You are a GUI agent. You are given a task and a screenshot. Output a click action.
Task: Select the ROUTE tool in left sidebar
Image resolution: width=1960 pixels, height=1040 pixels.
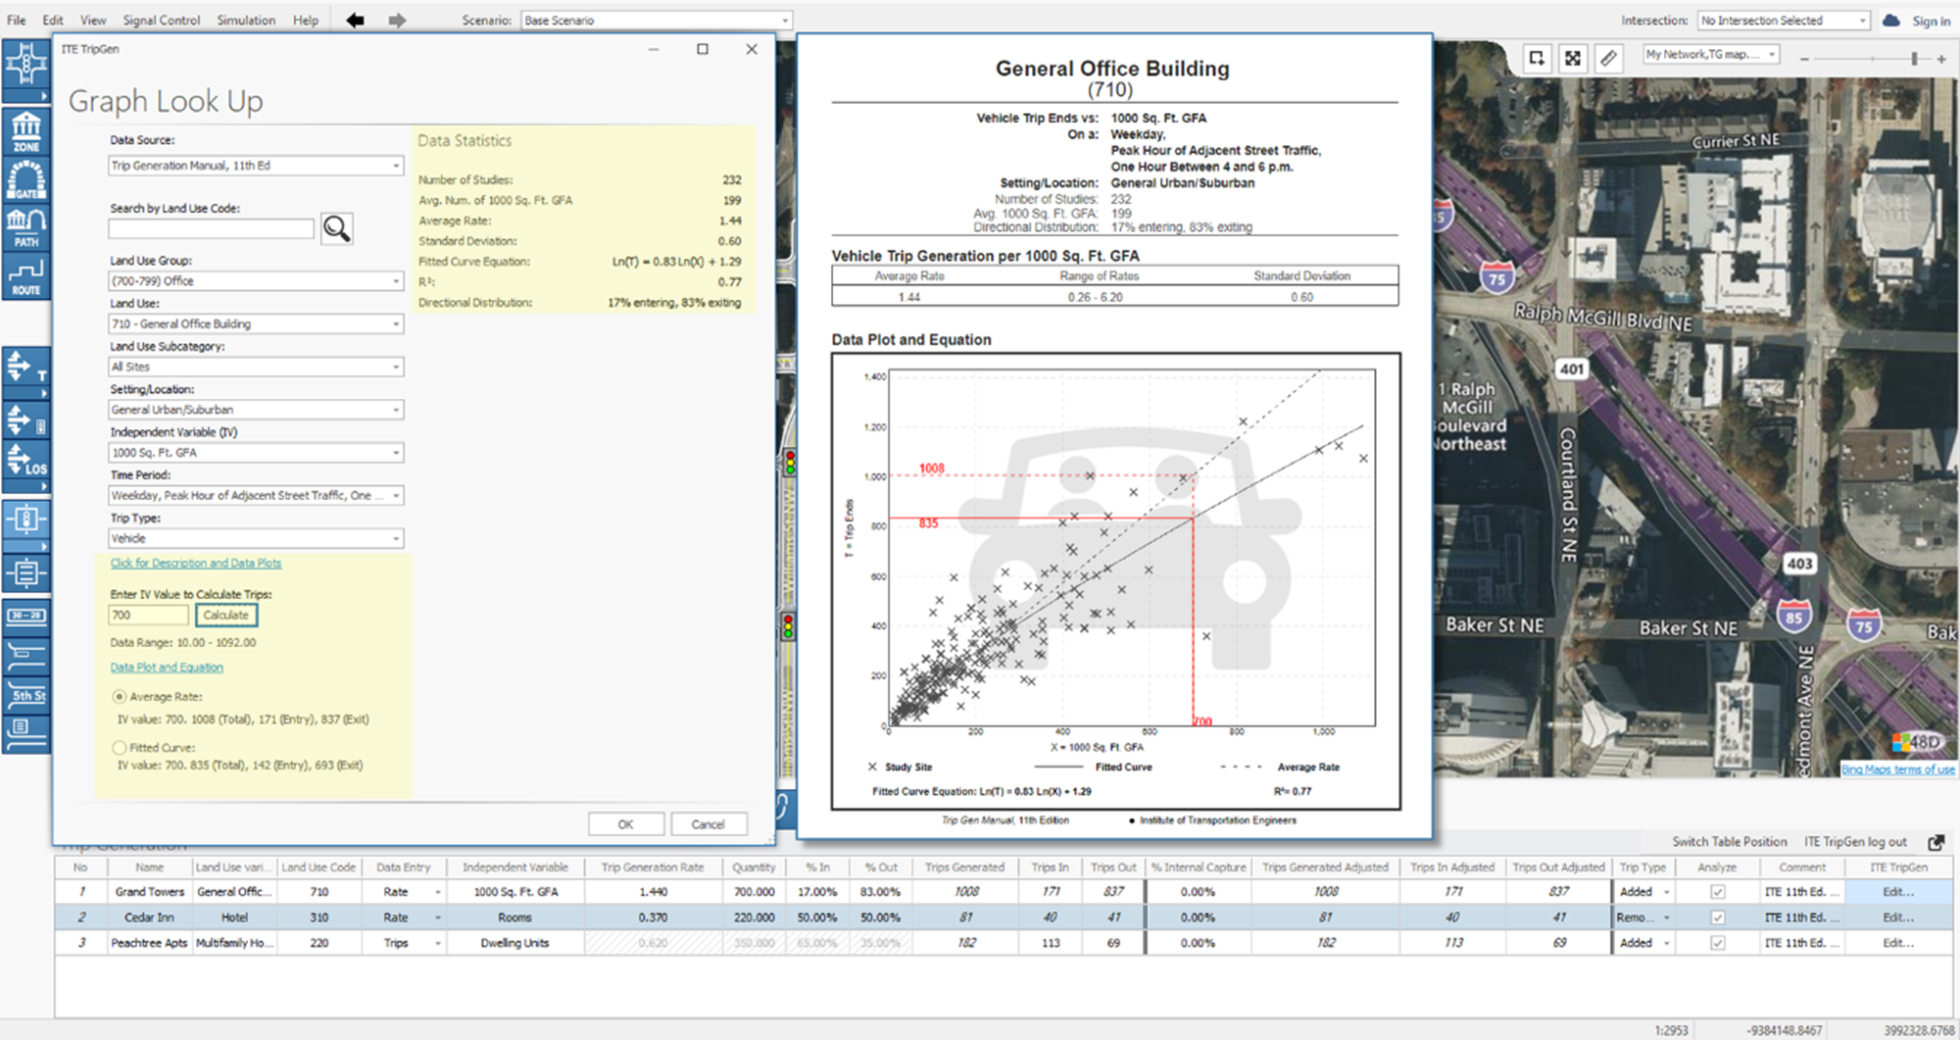pyautogui.click(x=26, y=275)
